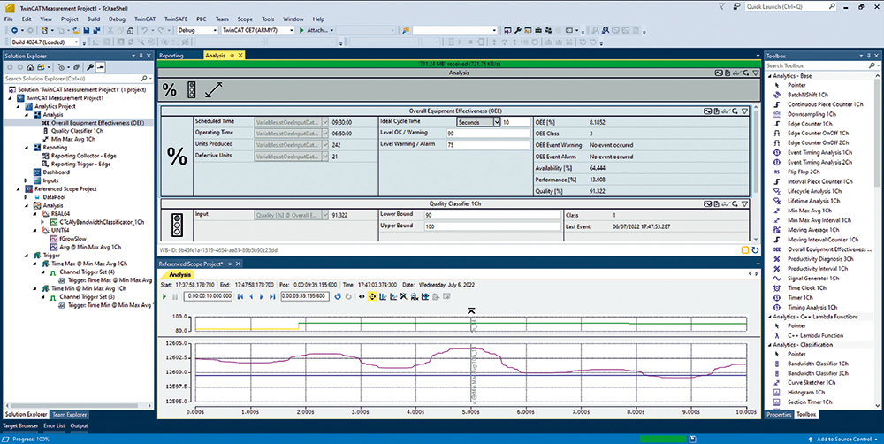Select C++ Lambda Function in Toolbox
Image resolution: width=884 pixels, height=444 pixels.
[813, 335]
